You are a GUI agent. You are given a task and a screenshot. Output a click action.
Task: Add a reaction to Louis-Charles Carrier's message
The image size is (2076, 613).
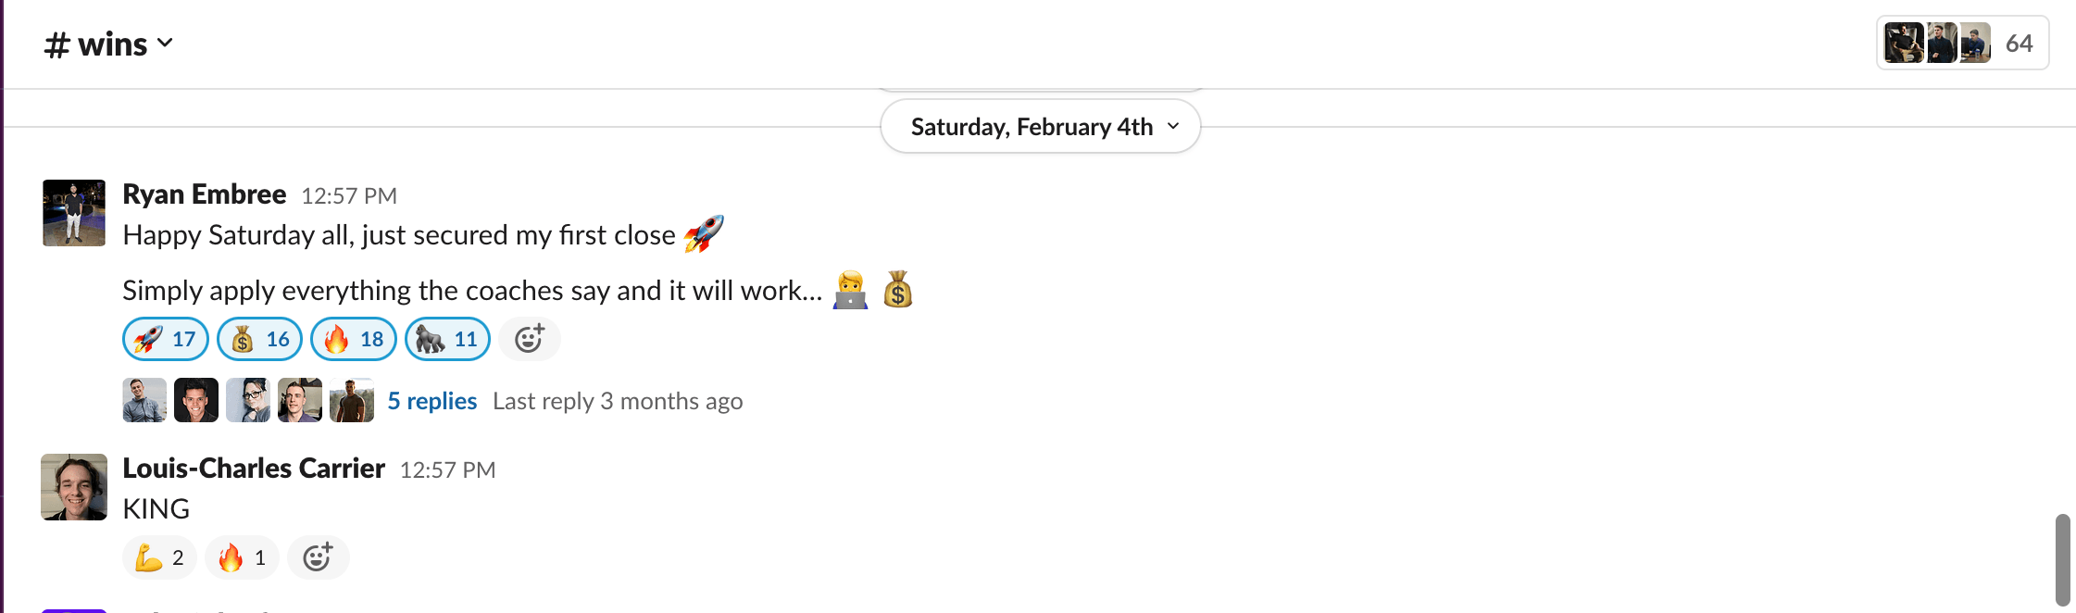(318, 557)
